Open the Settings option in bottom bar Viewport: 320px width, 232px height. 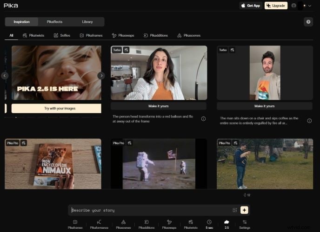[245, 225]
